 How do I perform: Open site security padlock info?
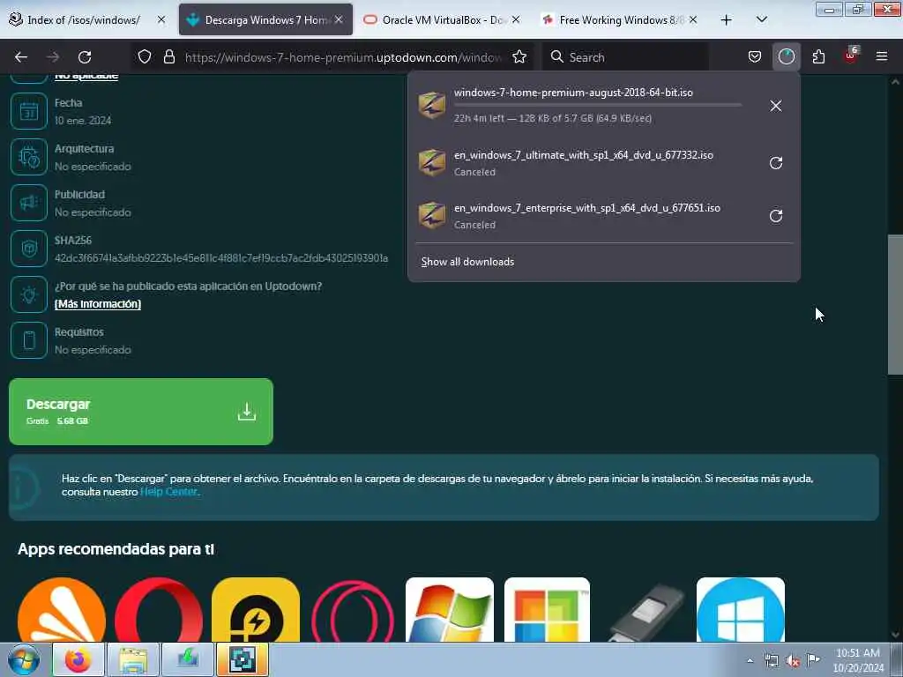pos(168,57)
